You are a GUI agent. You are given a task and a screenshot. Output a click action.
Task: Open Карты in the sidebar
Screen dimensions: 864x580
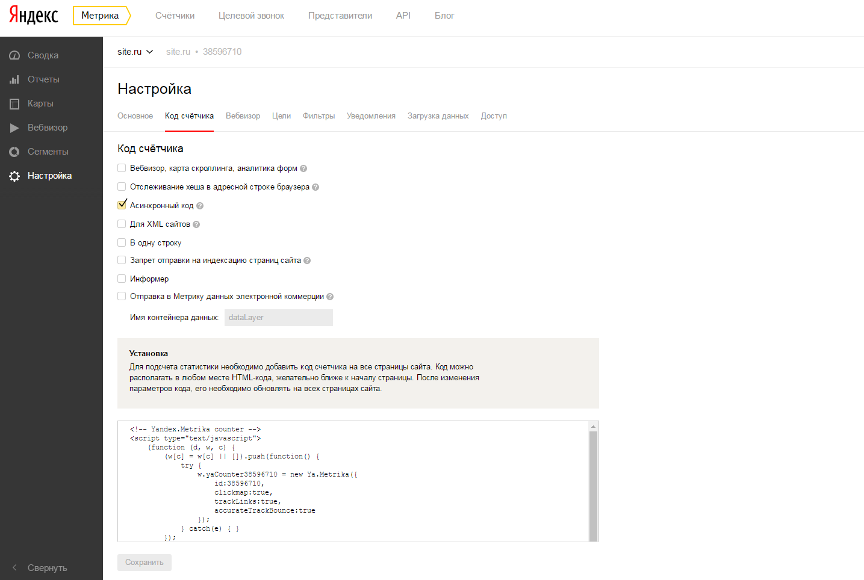pyautogui.click(x=40, y=103)
